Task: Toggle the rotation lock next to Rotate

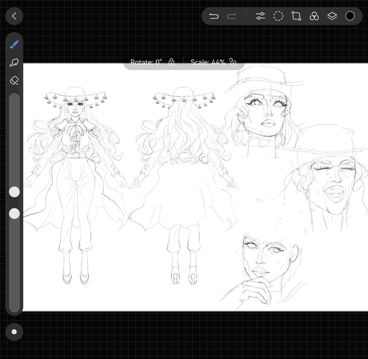Action: point(171,62)
